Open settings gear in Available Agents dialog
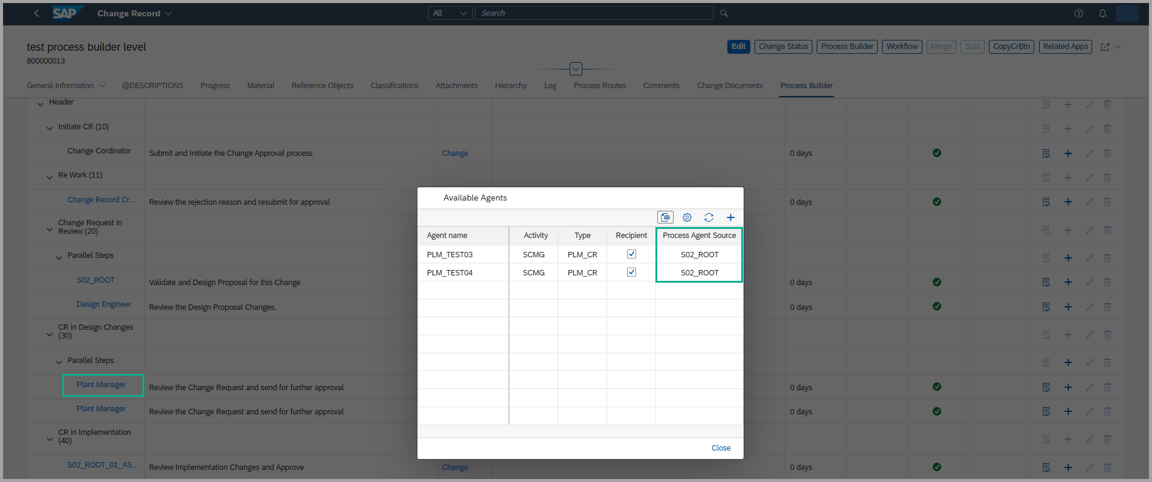Image resolution: width=1152 pixels, height=482 pixels. point(687,217)
